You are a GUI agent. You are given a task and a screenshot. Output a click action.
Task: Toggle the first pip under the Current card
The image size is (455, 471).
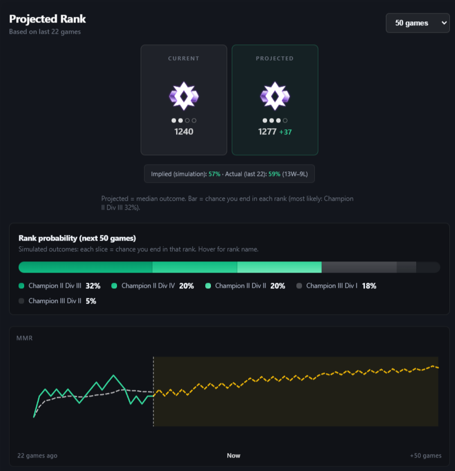(x=173, y=120)
